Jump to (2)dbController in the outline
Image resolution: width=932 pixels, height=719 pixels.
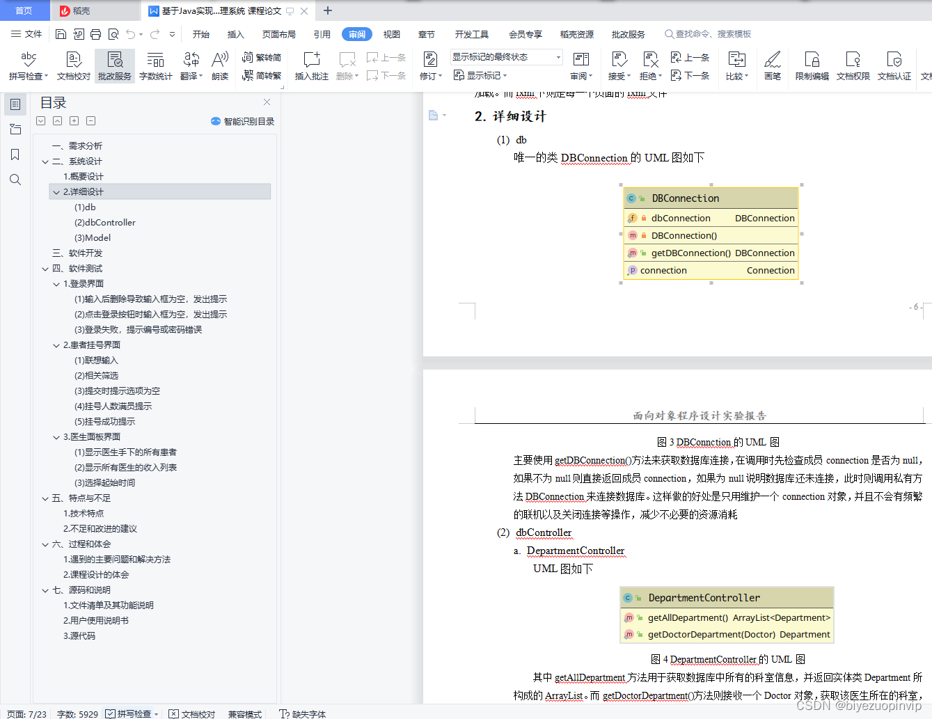pos(105,223)
